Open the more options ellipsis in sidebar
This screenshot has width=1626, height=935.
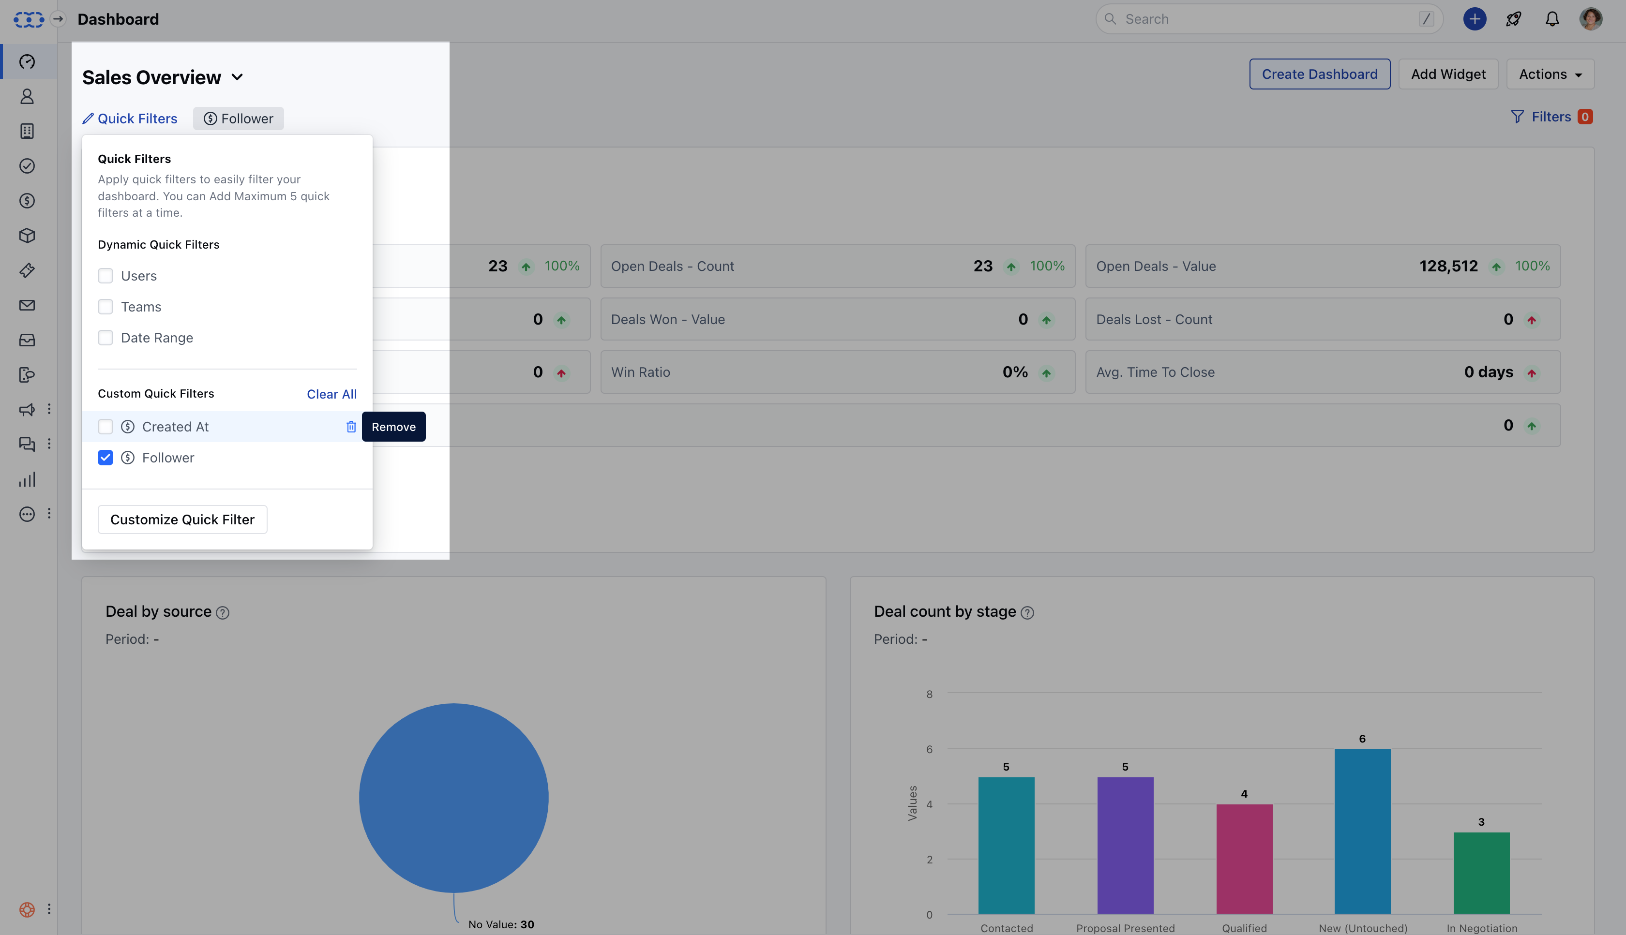click(27, 514)
